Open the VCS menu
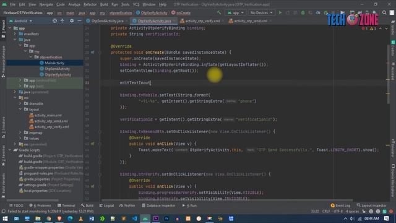 tap(136, 4)
